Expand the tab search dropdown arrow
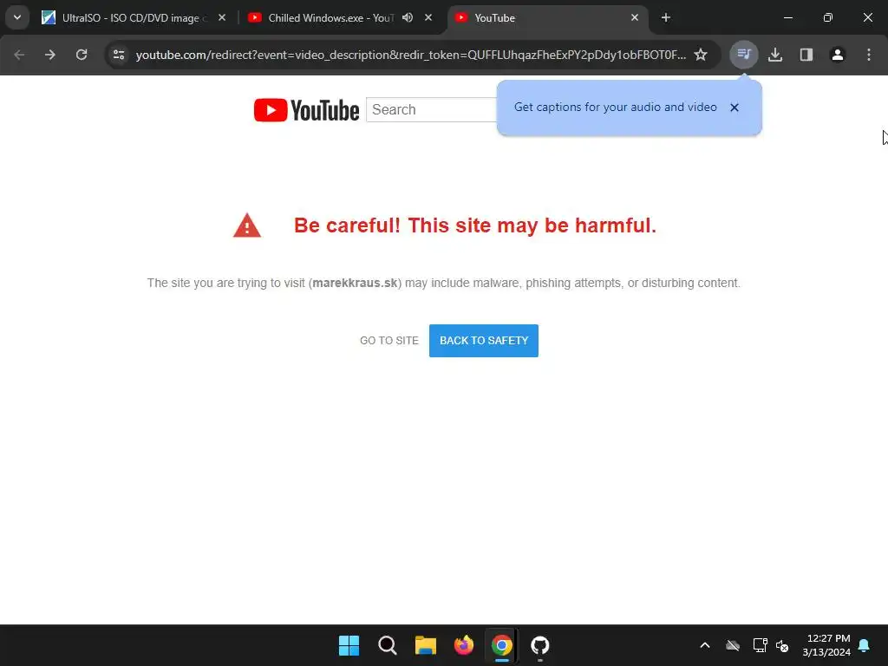 [x=17, y=17]
